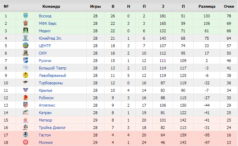This screenshot has width=238, height=146.
Task: Click the Медил team emblem
Action: coord(26,31)
